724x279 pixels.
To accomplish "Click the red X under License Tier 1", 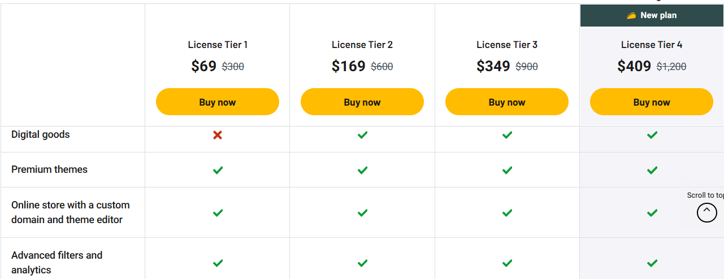I will 218,135.
